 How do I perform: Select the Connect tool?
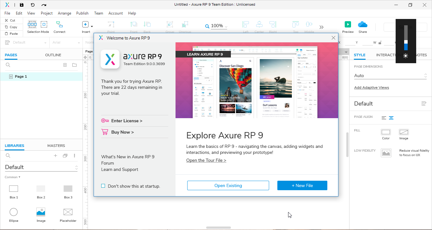coord(59,24)
